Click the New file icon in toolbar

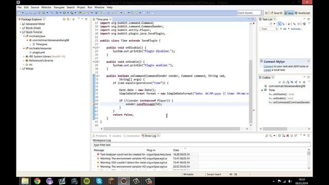coord(20,13)
